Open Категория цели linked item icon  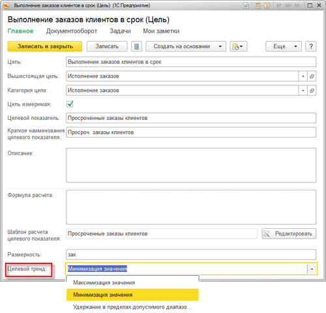[x=312, y=91]
